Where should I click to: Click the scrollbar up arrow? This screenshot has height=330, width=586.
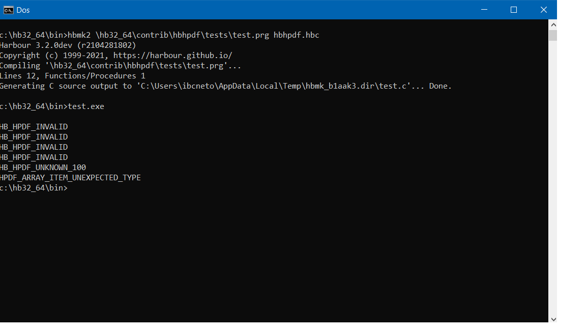pyautogui.click(x=553, y=24)
